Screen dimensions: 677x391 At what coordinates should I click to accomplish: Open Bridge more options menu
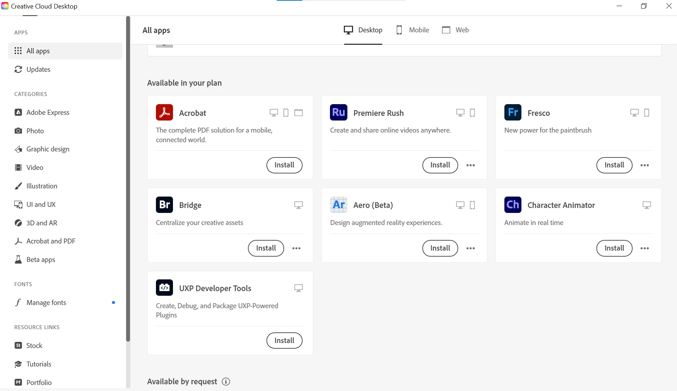pyautogui.click(x=296, y=248)
